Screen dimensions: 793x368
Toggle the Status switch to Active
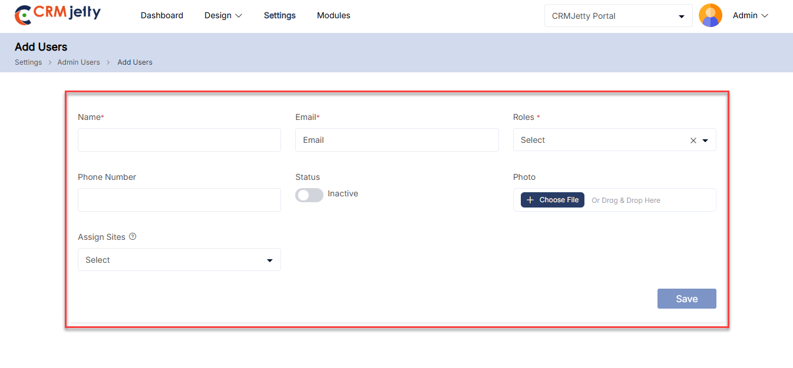tap(309, 195)
